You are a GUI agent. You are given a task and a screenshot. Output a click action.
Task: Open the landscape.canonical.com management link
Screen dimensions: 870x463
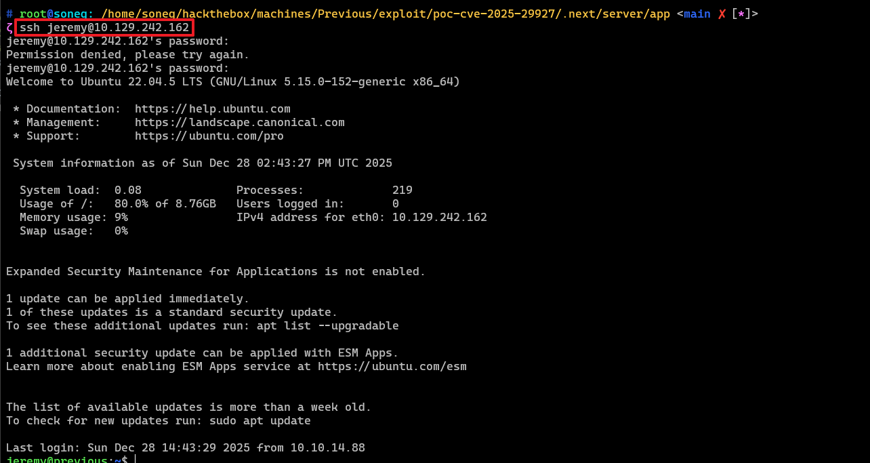click(x=239, y=122)
